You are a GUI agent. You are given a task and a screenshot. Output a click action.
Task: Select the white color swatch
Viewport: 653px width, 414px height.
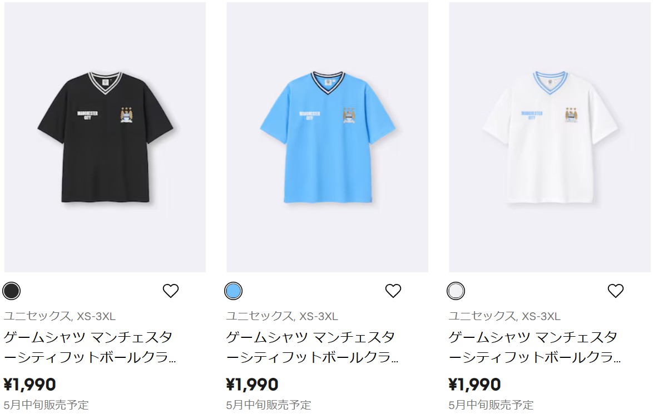point(456,291)
